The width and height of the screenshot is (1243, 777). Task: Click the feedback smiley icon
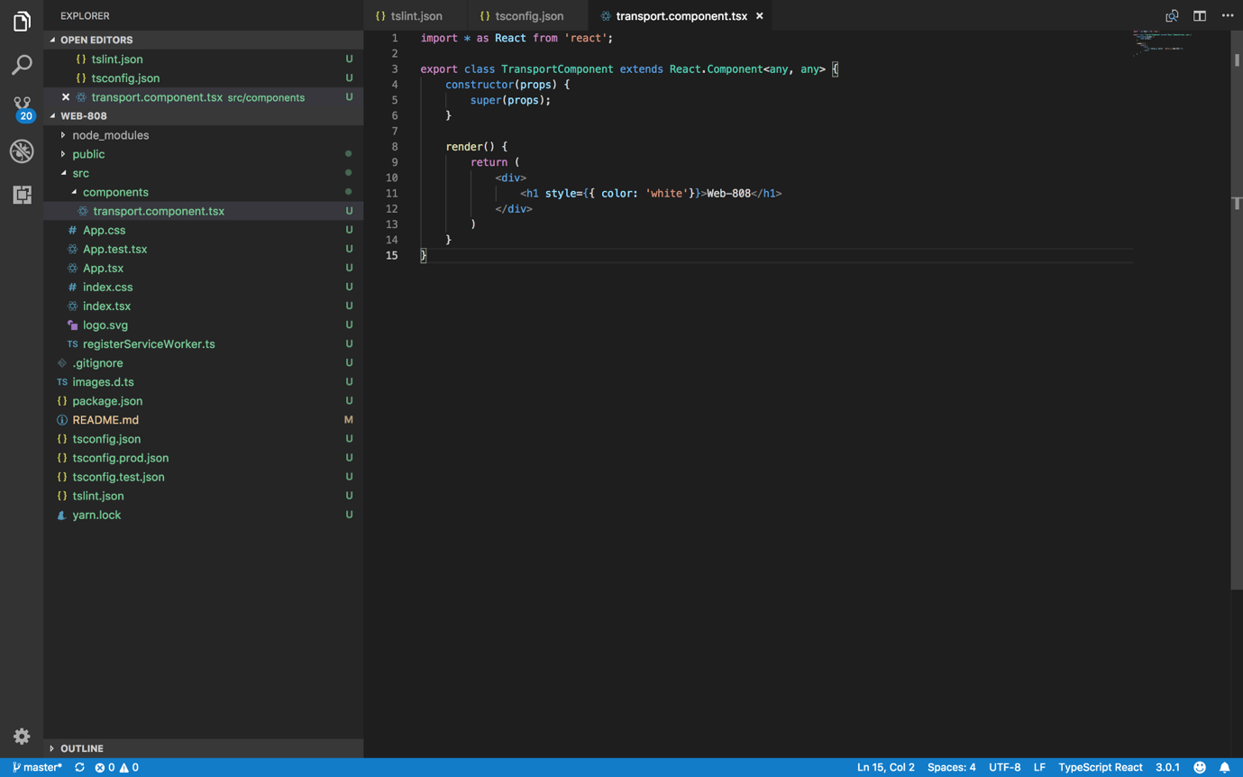click(1200, 767)
